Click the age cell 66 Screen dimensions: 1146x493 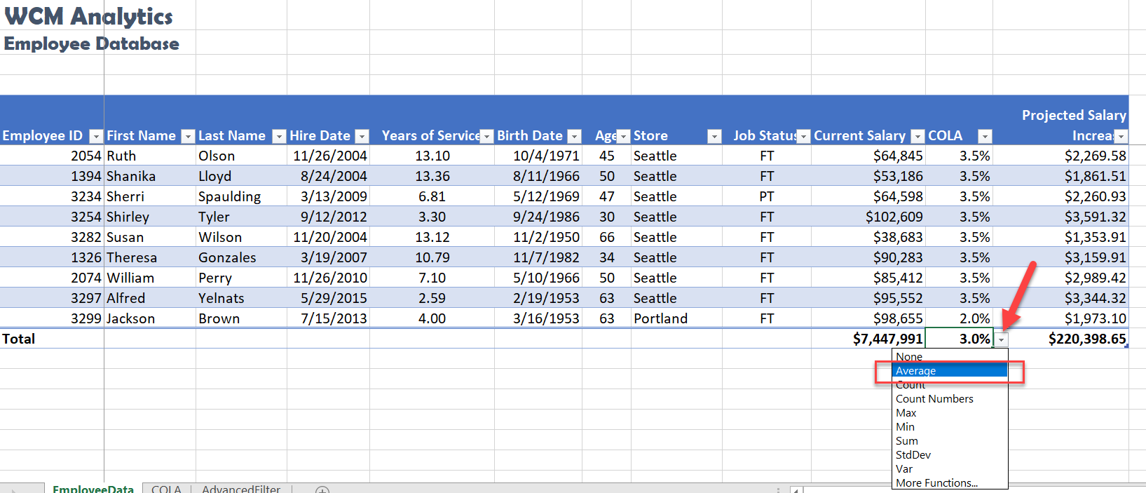tap(606, 237)
